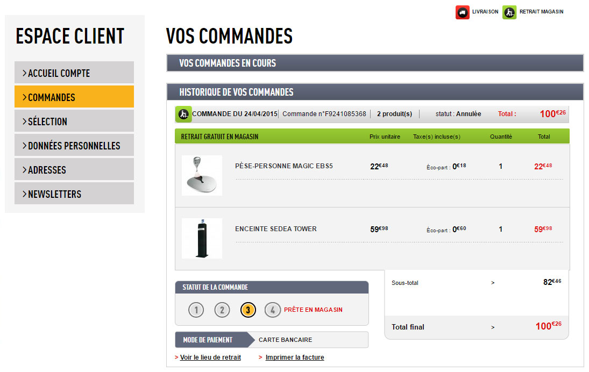Open Sélection in the client menu

point(74,121)
